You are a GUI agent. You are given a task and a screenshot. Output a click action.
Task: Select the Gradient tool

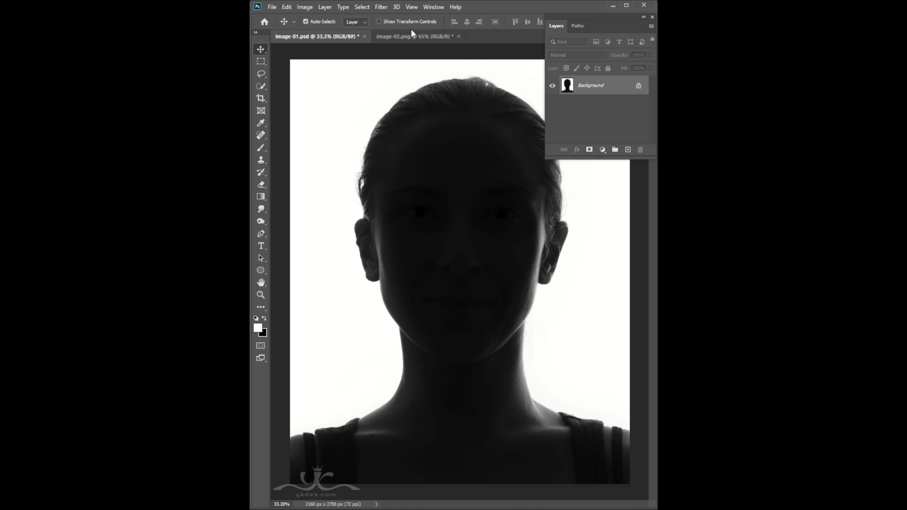261,197
